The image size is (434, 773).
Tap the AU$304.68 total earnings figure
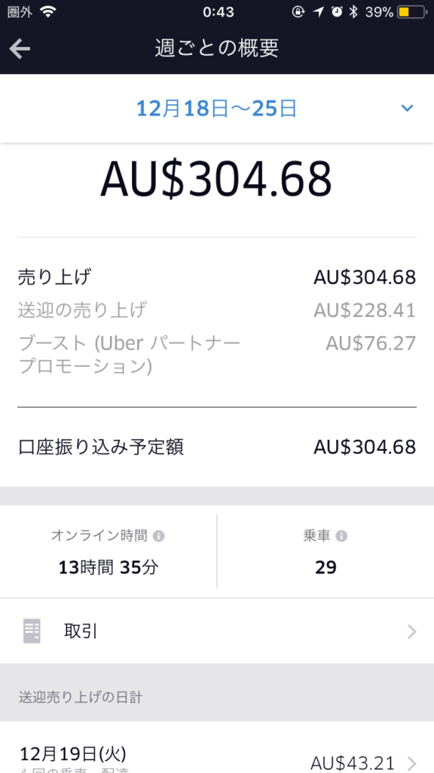click(216, 178)
